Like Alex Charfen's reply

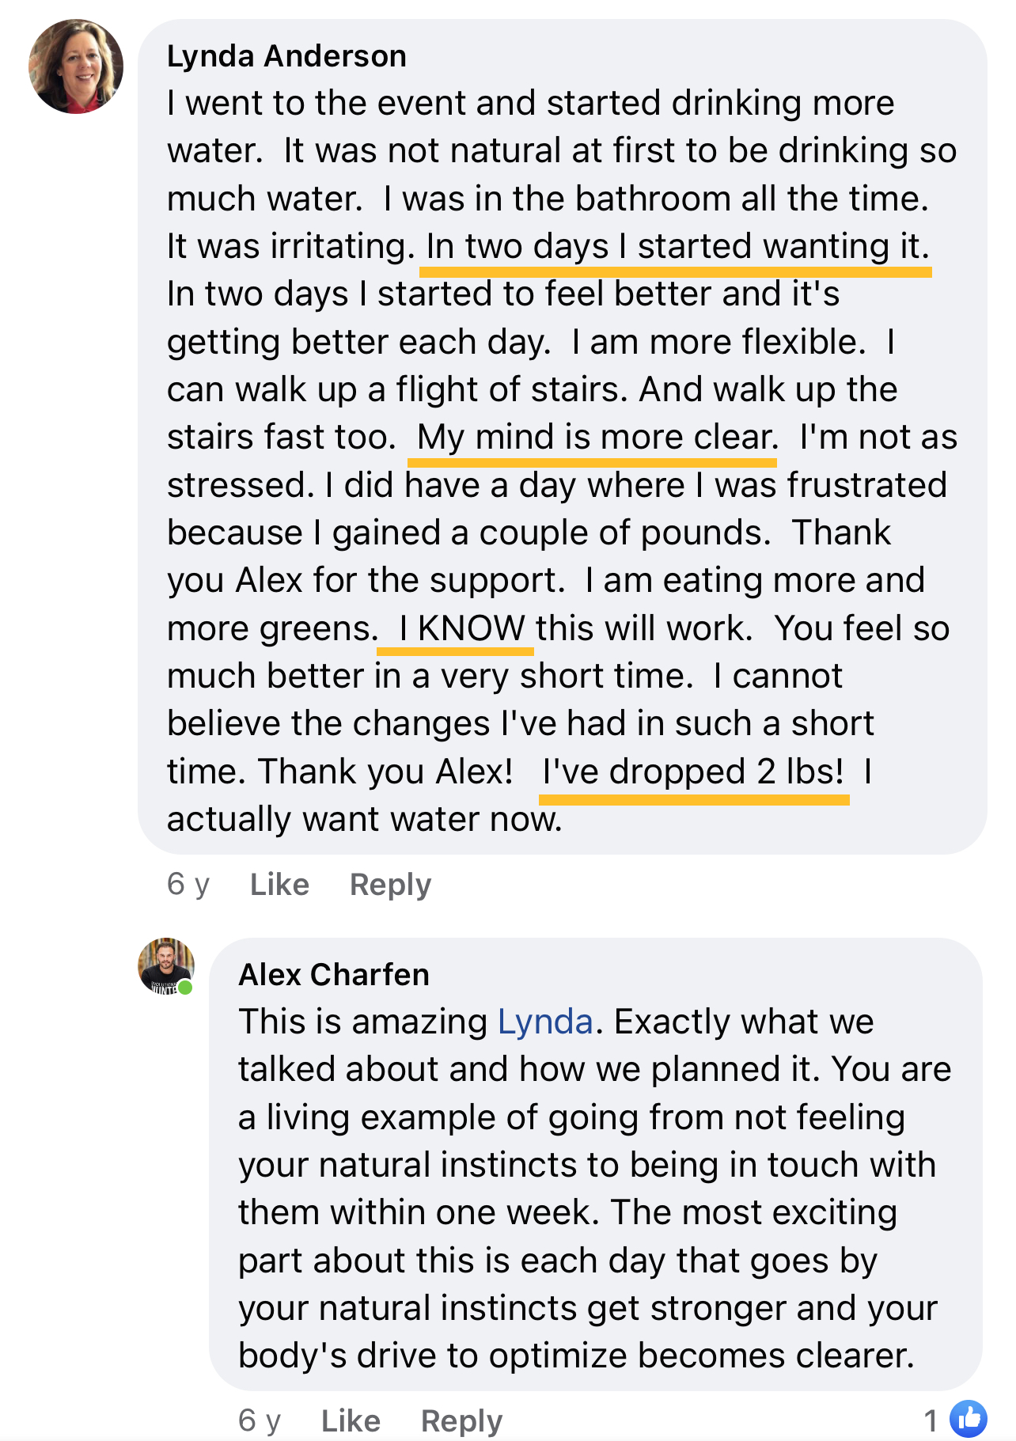click(x=351, y=1420)
